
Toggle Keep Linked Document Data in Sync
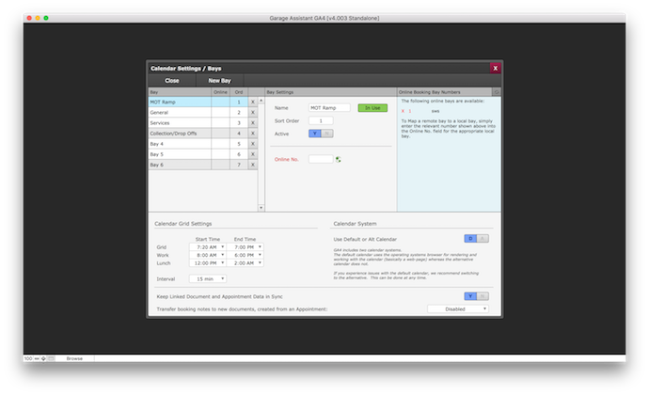[x=477, y=296]
